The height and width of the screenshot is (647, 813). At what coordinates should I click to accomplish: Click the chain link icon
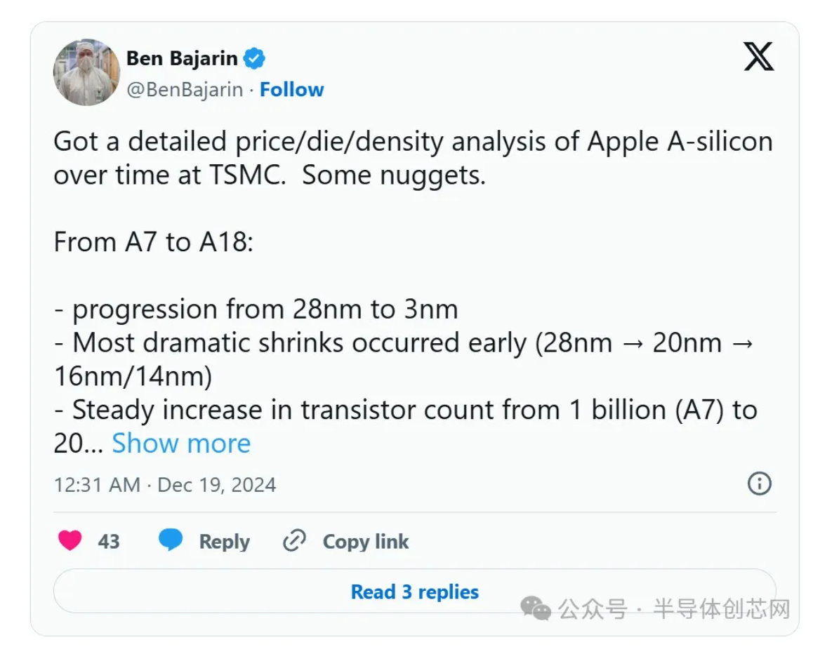coord(294,541)
